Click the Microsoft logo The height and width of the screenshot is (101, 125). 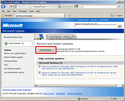(x=13, y=25)
